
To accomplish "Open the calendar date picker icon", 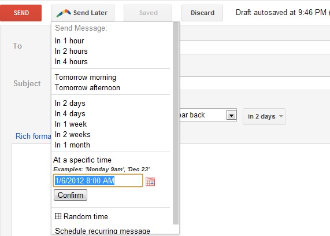I will pos(150,182).
